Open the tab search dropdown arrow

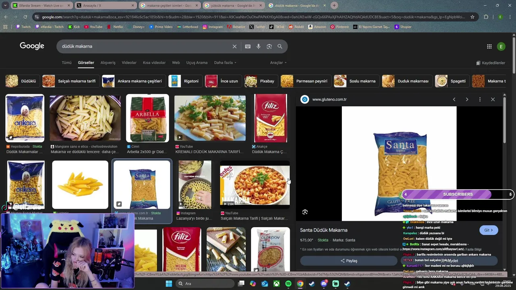tap(5, 6)
